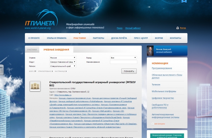Click the Поиск link in header

120,28
